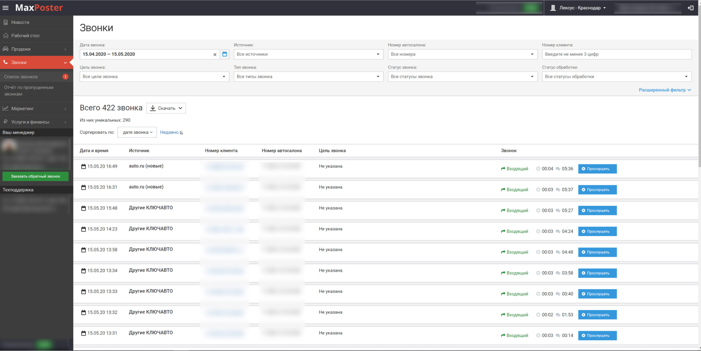The image size is (701, 351).
Task: Click incoming arrow icon for 16:49 call
Action: click(503, 169)
